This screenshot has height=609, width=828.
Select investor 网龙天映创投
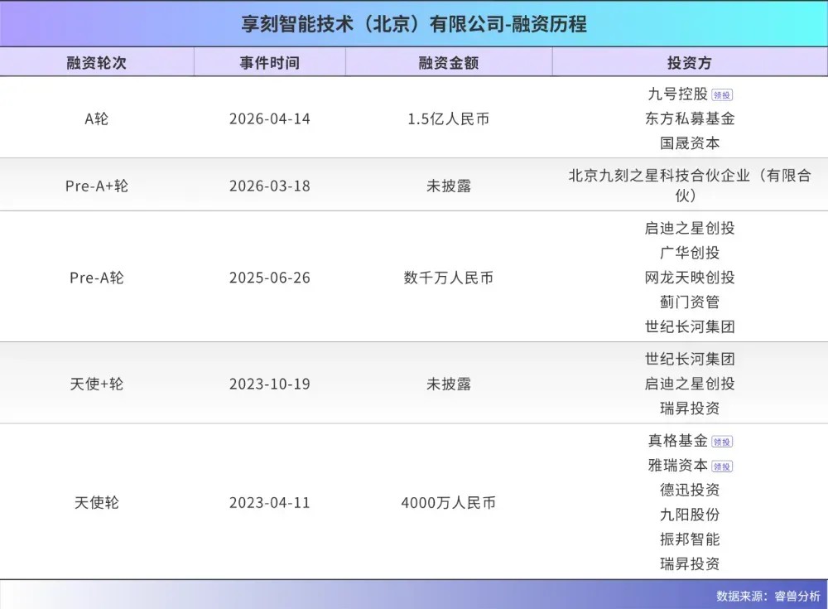pos(689,278)
